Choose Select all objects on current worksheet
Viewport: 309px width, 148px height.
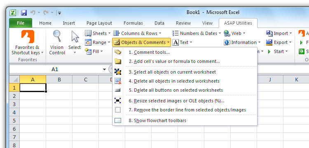(185, 72)
